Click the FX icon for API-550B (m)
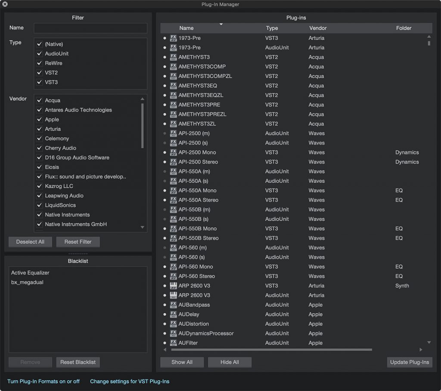Image resolution: width=441 pixels, height=391 pixels. 173,209
